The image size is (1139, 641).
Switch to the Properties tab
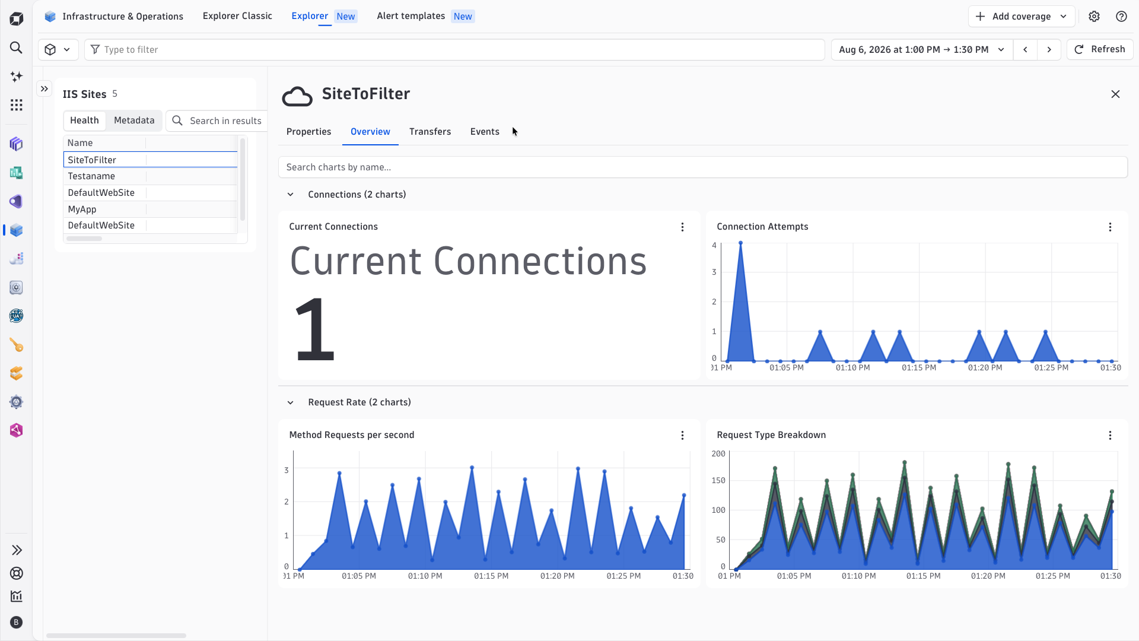click(308, 132)
